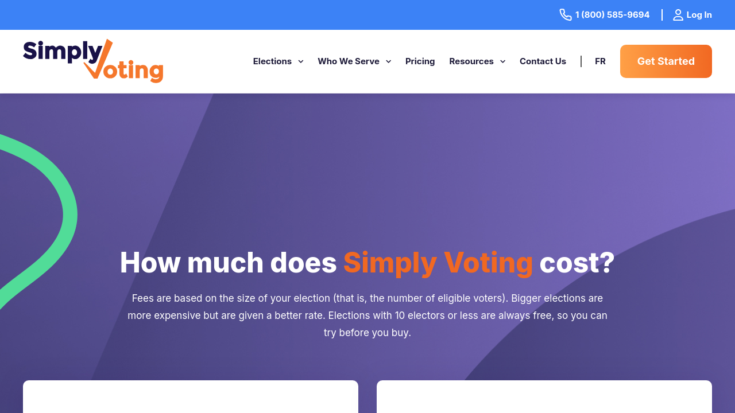Screen dimensions: 735x413
Task: Click the user profile icon
Action: tap(678, 15)
